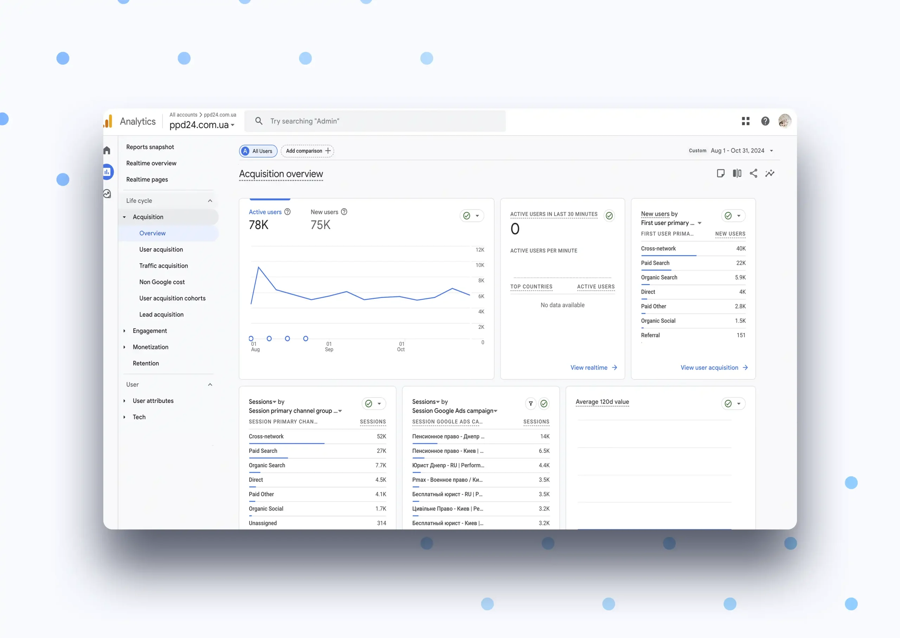Open the user account avatar

(784, 121)
